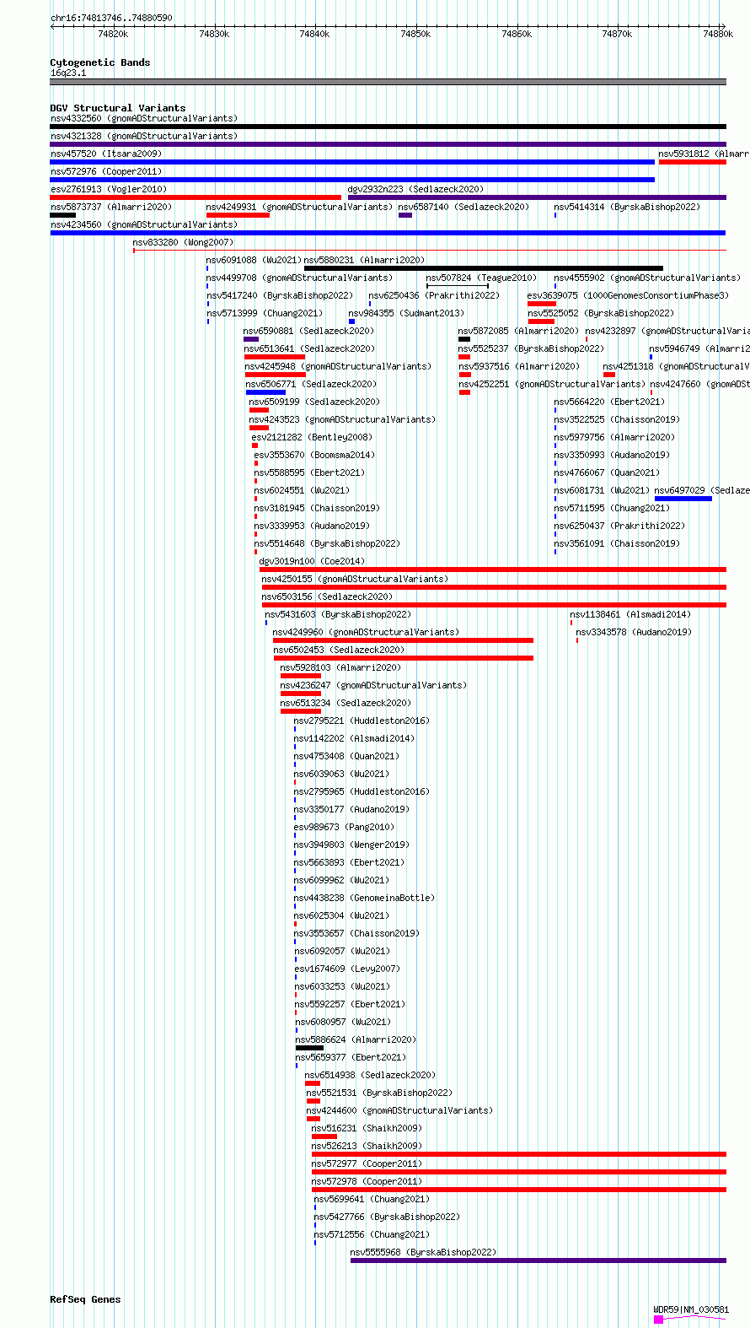This screenshot has width=750, height=1328.
Task: Click the nsv6502453 (Sedlazeck2020) label
Action: [x=339, y=650]
